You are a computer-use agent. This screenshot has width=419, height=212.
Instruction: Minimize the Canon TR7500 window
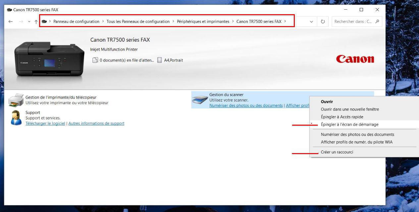345,10
